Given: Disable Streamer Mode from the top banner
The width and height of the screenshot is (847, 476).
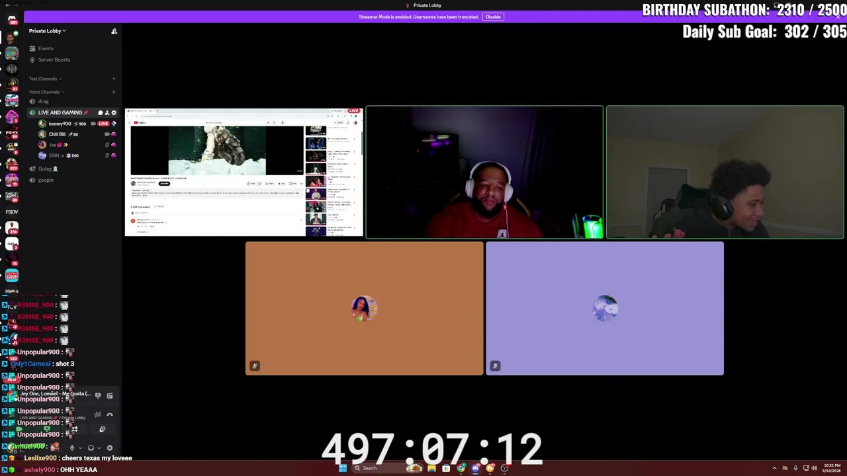Looking at the screenshot, I should [493, 17].
